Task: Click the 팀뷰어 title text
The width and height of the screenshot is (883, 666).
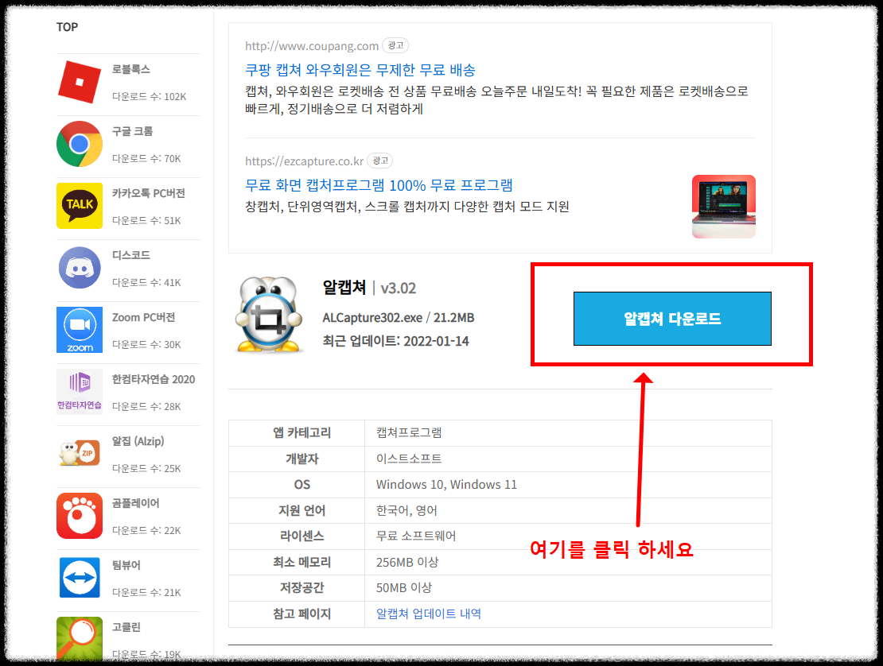Action: tap(126, 565)
